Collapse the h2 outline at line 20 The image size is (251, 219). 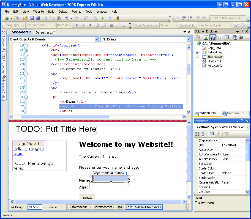26,50
